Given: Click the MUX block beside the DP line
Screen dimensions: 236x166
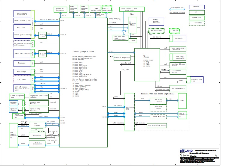Looking at the screenshot, I should [37, 125].
